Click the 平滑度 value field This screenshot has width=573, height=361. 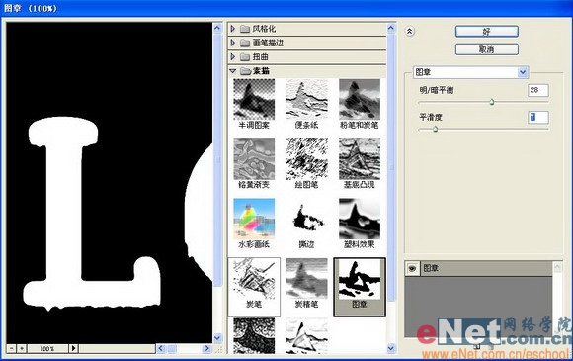click(x=538, y=117)
